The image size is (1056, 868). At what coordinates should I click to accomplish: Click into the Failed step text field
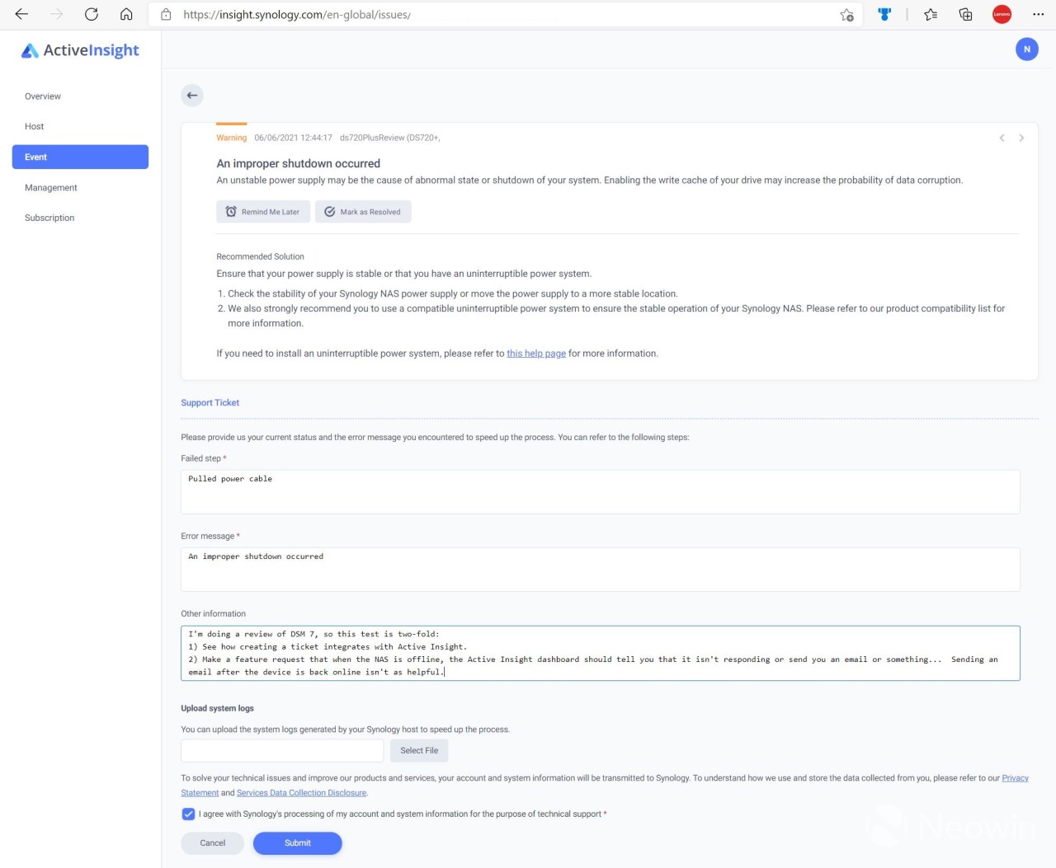point(601,492)
